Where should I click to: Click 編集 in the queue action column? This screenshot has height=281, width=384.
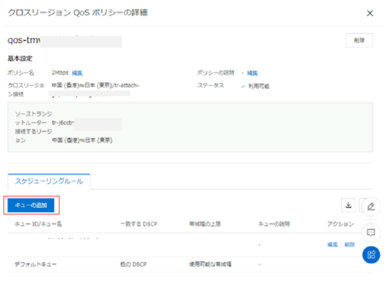click(332, 244)
